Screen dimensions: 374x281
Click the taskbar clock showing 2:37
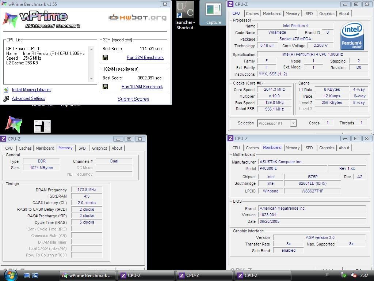pyautogui.click(x=364, y=275)
